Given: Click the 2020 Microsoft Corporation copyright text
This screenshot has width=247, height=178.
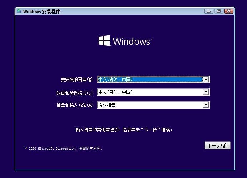Looking at the screenshot, I should (64, 148).
